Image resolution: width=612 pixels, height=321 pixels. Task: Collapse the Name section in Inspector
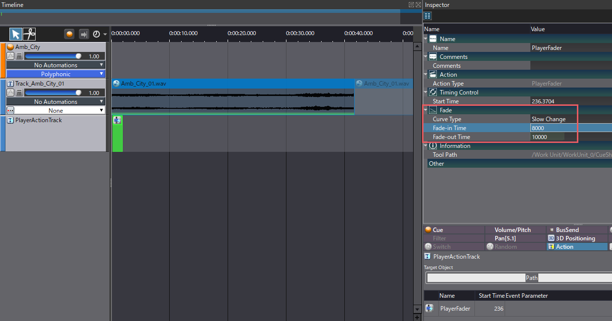pos(425,39)
